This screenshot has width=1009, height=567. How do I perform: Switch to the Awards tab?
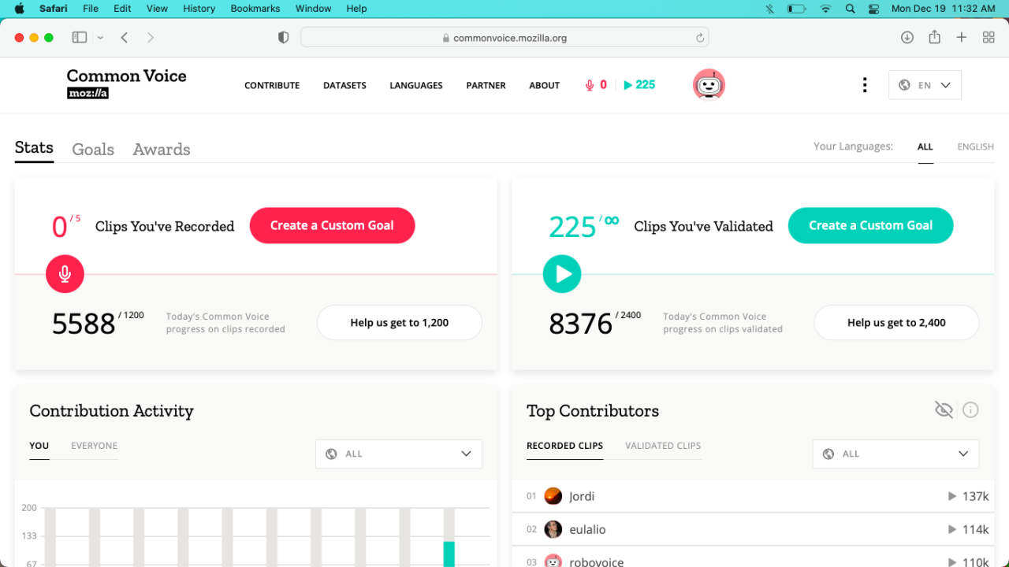pyautogui.click(x=162, y=150)
